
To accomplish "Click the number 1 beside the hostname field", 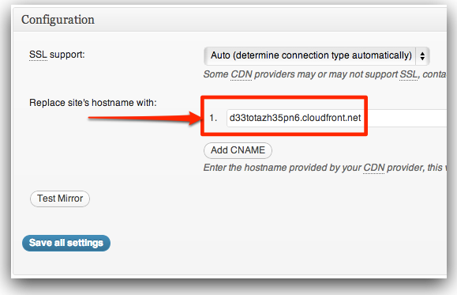I will (x=213, y=118).
